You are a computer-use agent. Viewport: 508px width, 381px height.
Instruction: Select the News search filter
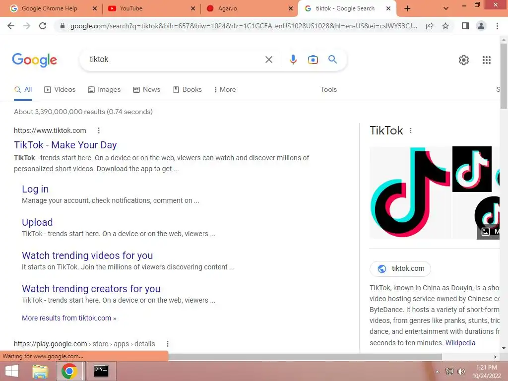click(x=147, y=89)
